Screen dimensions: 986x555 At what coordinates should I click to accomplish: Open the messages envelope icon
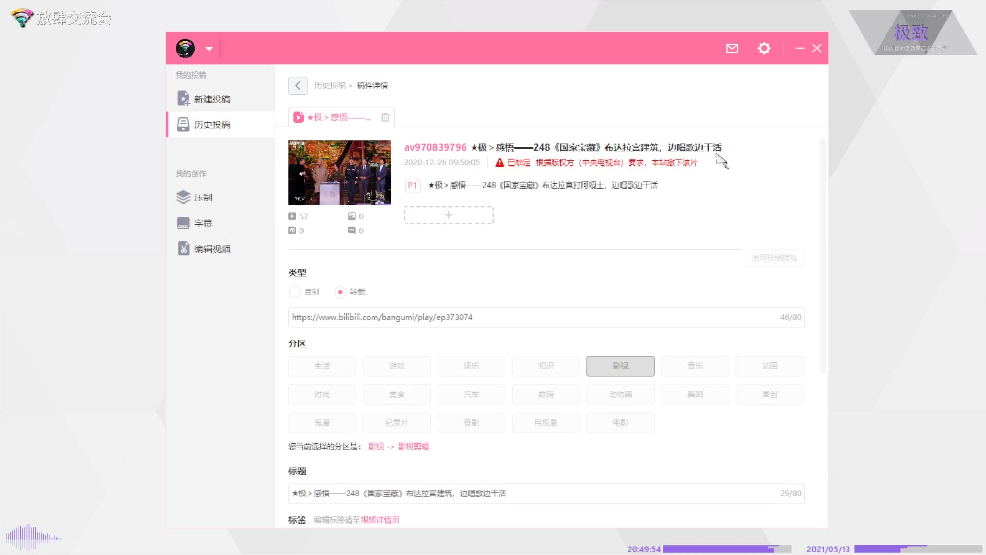(x=732, y=48)
